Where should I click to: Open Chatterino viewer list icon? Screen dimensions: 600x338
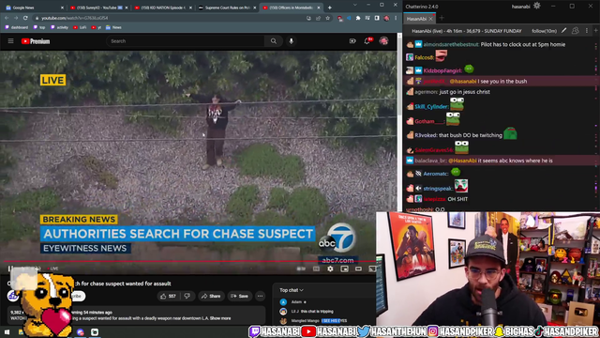pos(575,31)
